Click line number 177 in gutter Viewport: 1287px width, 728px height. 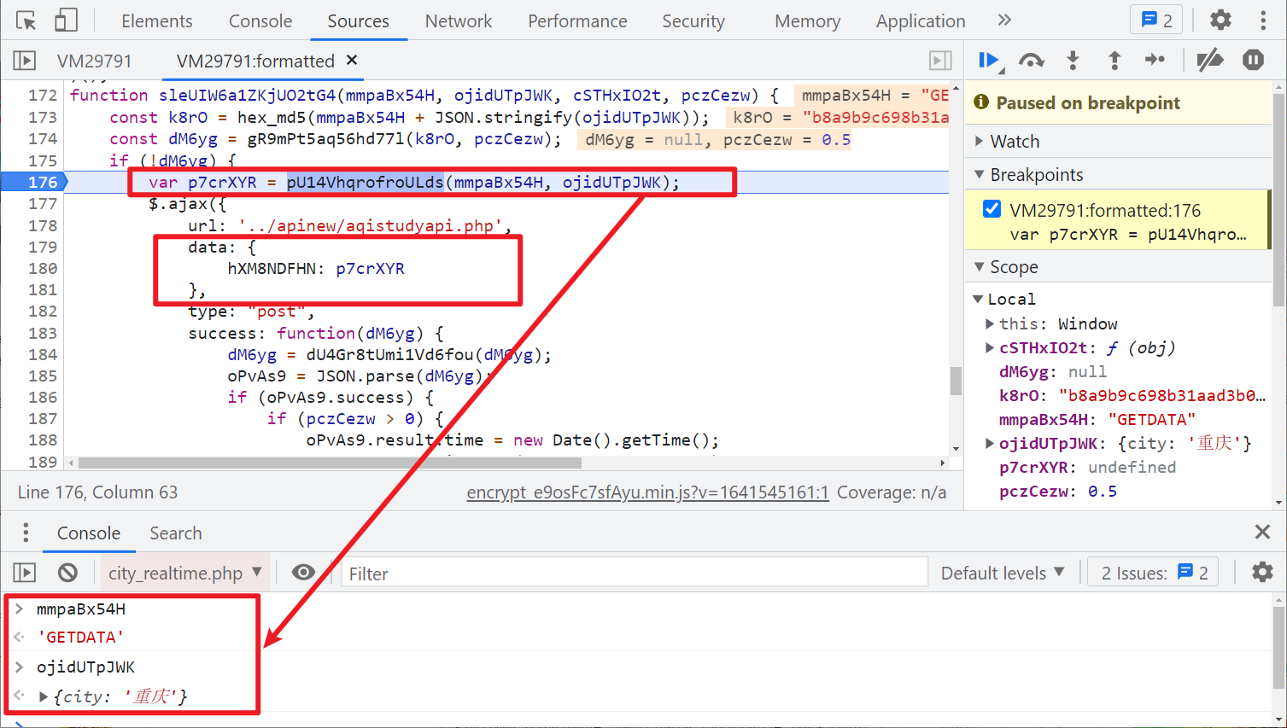pos(43,203)
